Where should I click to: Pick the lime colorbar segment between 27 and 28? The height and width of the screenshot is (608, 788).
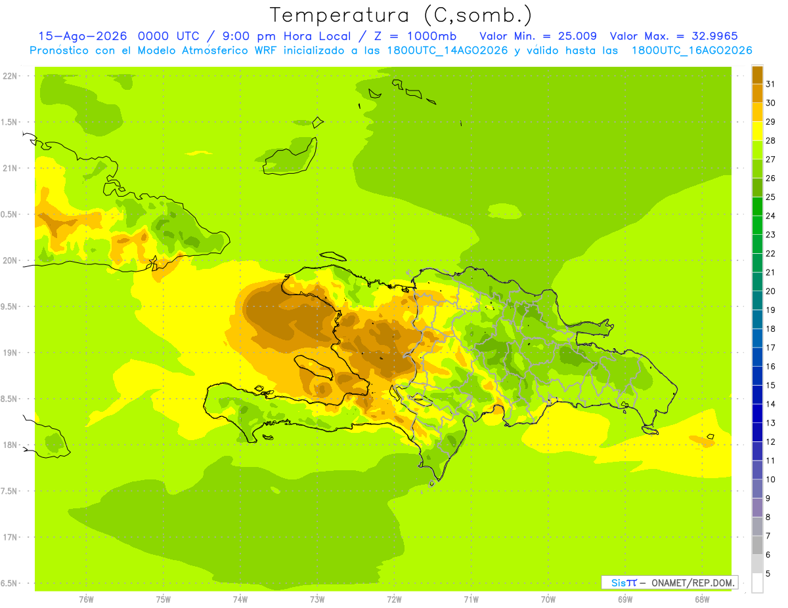point(757,150)
